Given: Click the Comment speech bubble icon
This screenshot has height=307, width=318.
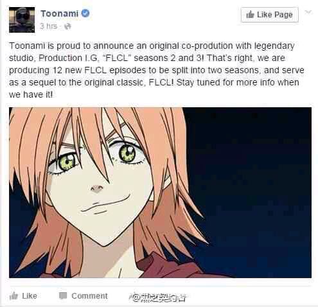Looking at the screenshot, I should [63, 296].
